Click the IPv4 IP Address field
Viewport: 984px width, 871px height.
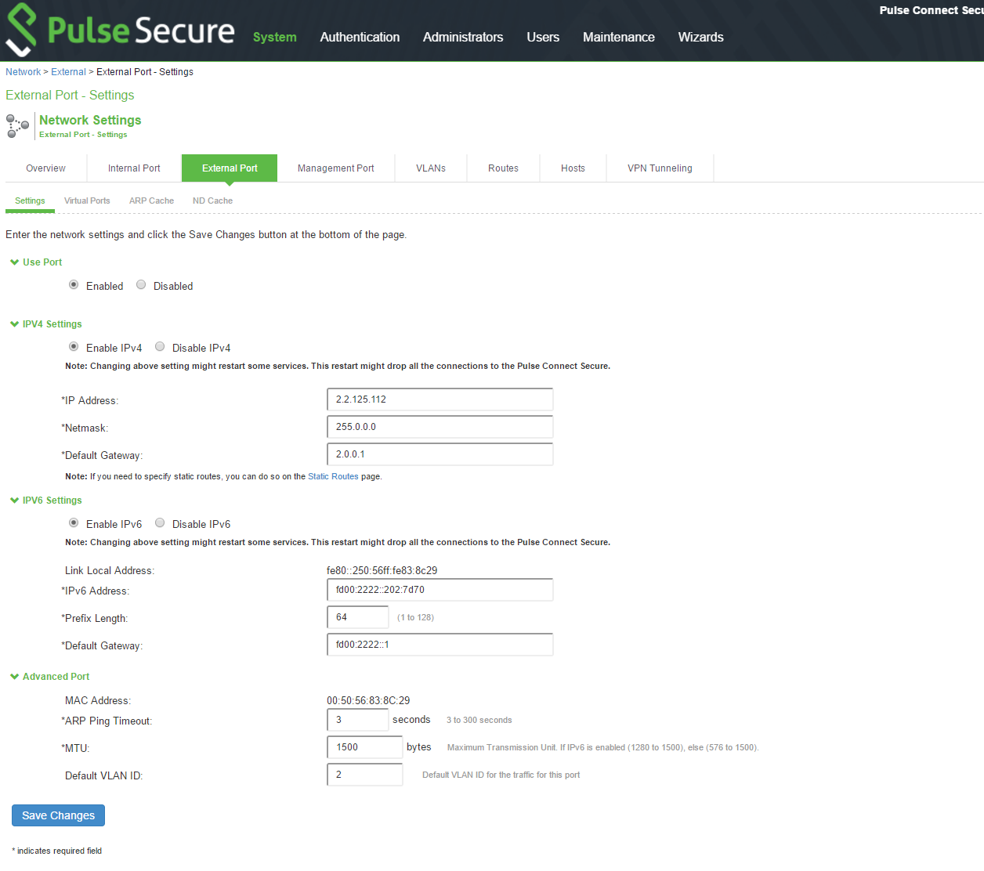pos(440,399)
